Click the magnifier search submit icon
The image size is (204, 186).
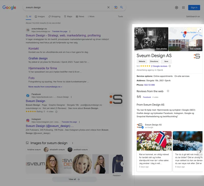(121, 7)
